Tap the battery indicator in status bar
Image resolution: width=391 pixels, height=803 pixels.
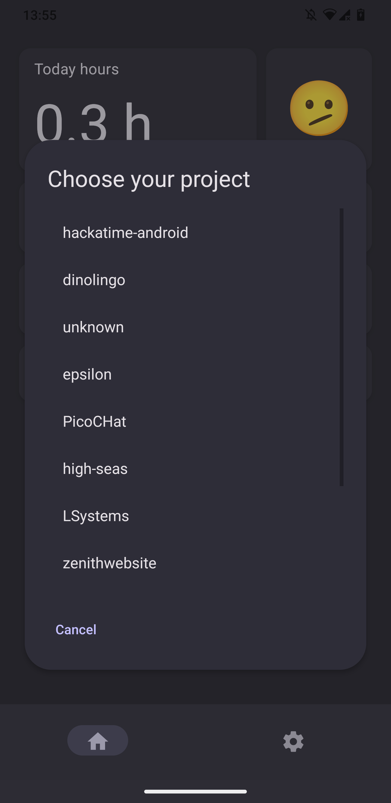pyautogui.click(x=360, y=15)
